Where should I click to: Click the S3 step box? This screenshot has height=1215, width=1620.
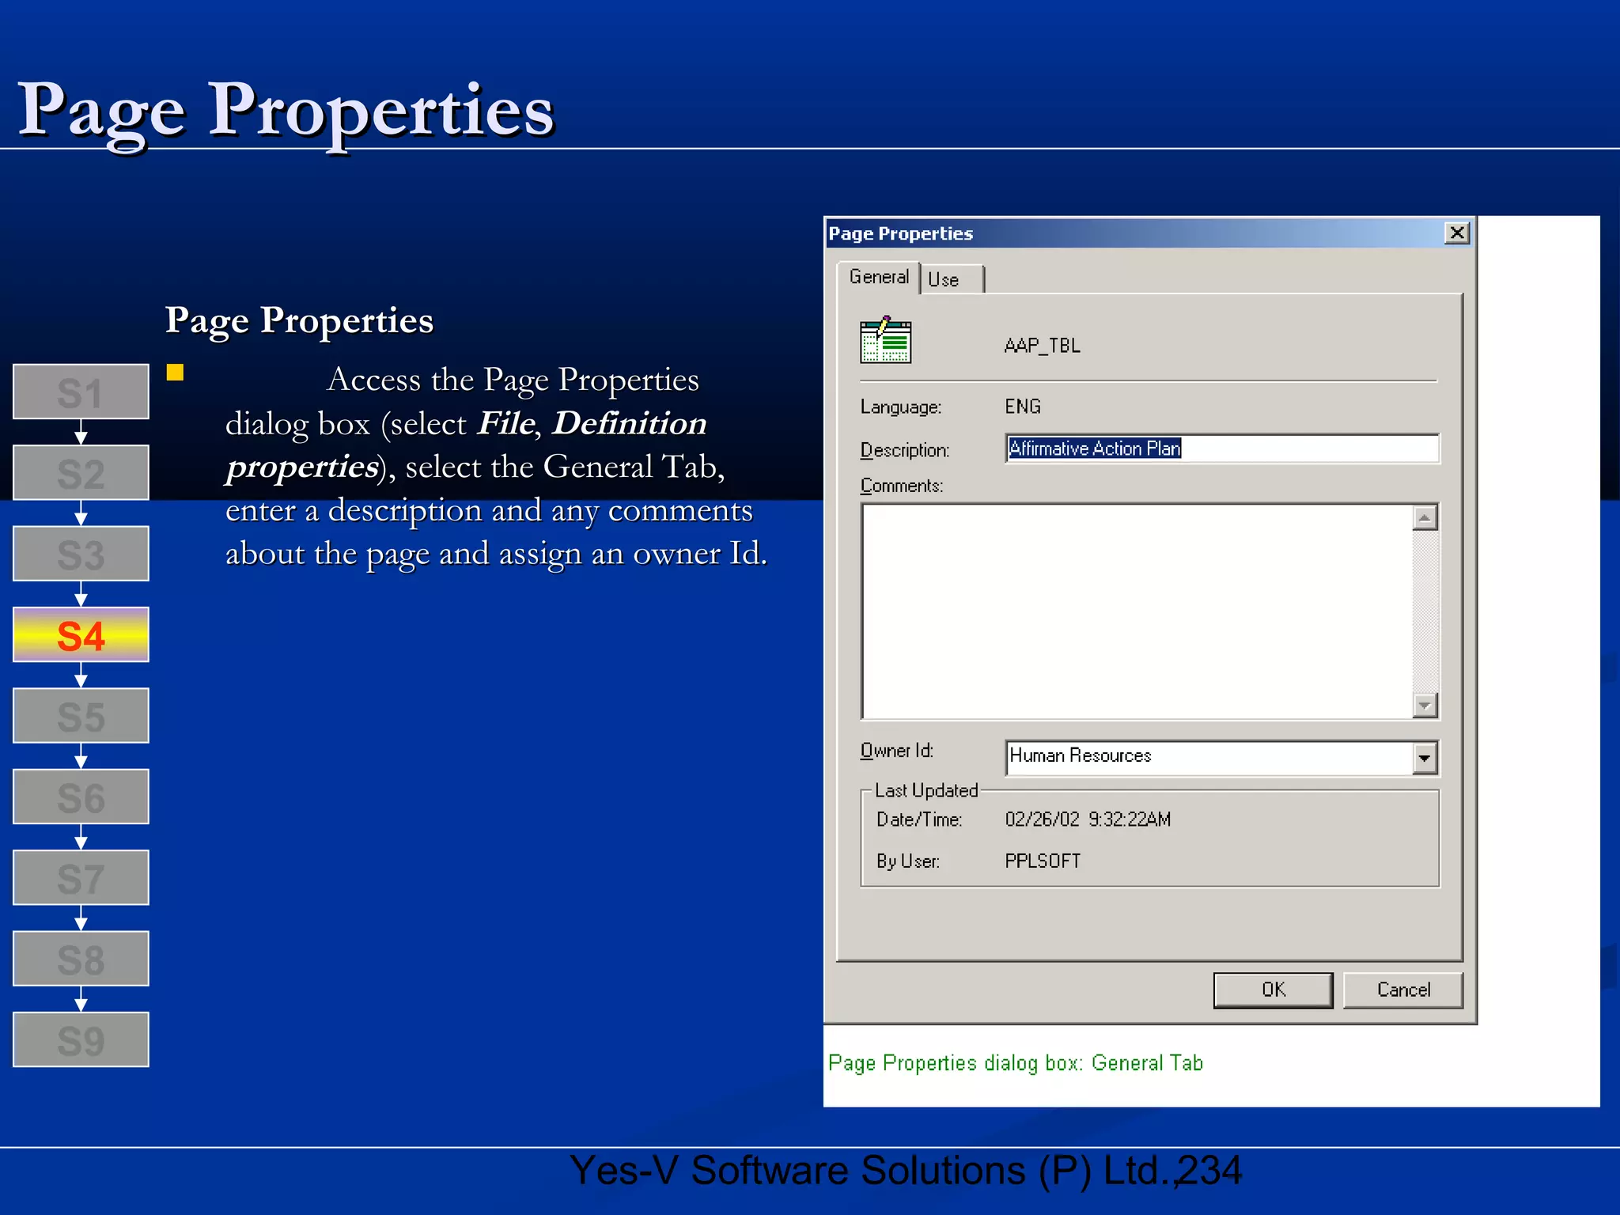tap(81, 554)
